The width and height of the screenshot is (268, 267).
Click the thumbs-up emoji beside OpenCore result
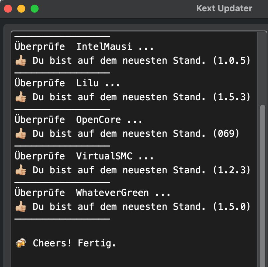click(21, 133)
